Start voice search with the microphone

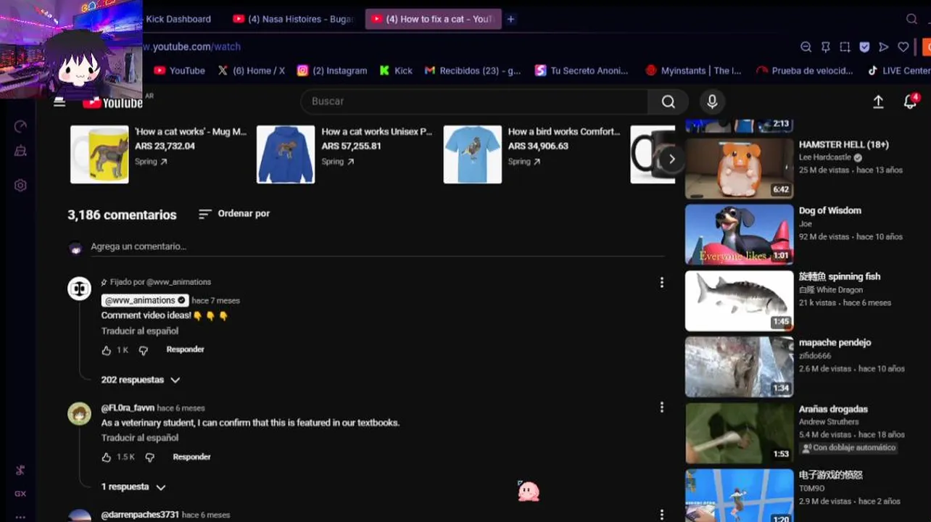[x=712, y=101]
